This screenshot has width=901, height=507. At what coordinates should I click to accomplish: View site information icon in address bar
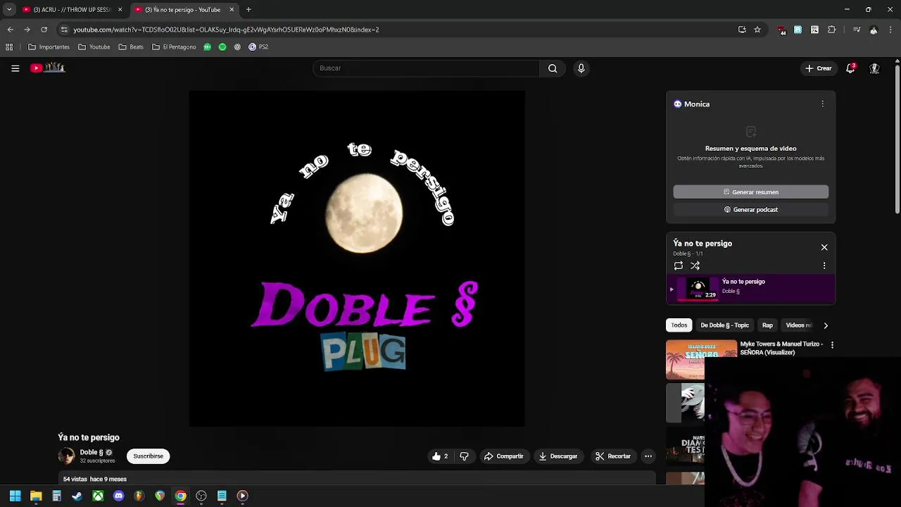pyautogui.click(x=64, y=30)
